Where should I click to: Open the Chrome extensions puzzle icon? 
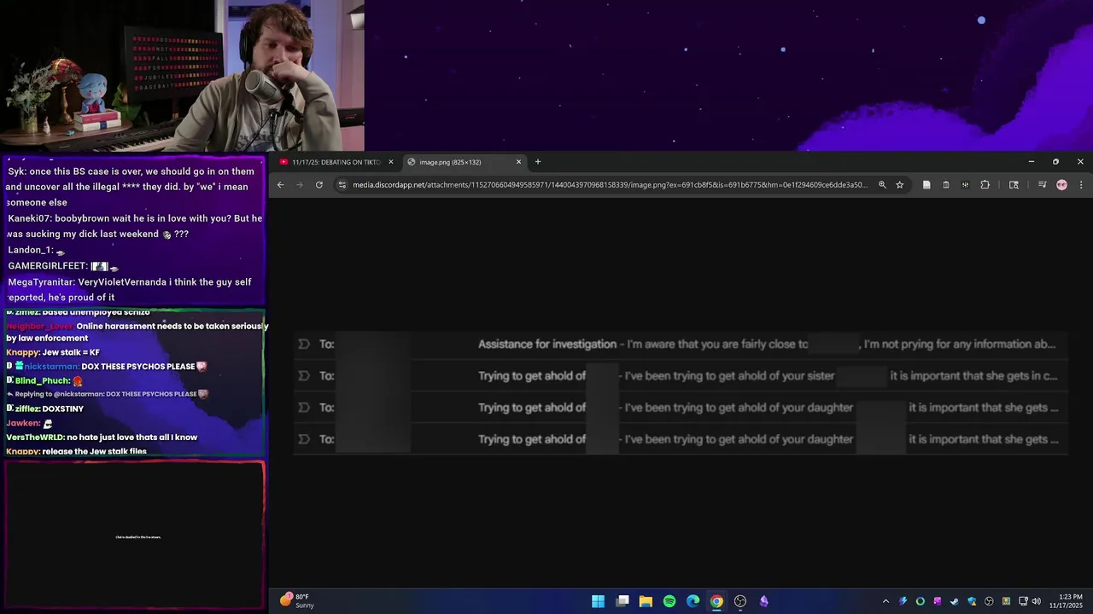click(x=985, y=184)
